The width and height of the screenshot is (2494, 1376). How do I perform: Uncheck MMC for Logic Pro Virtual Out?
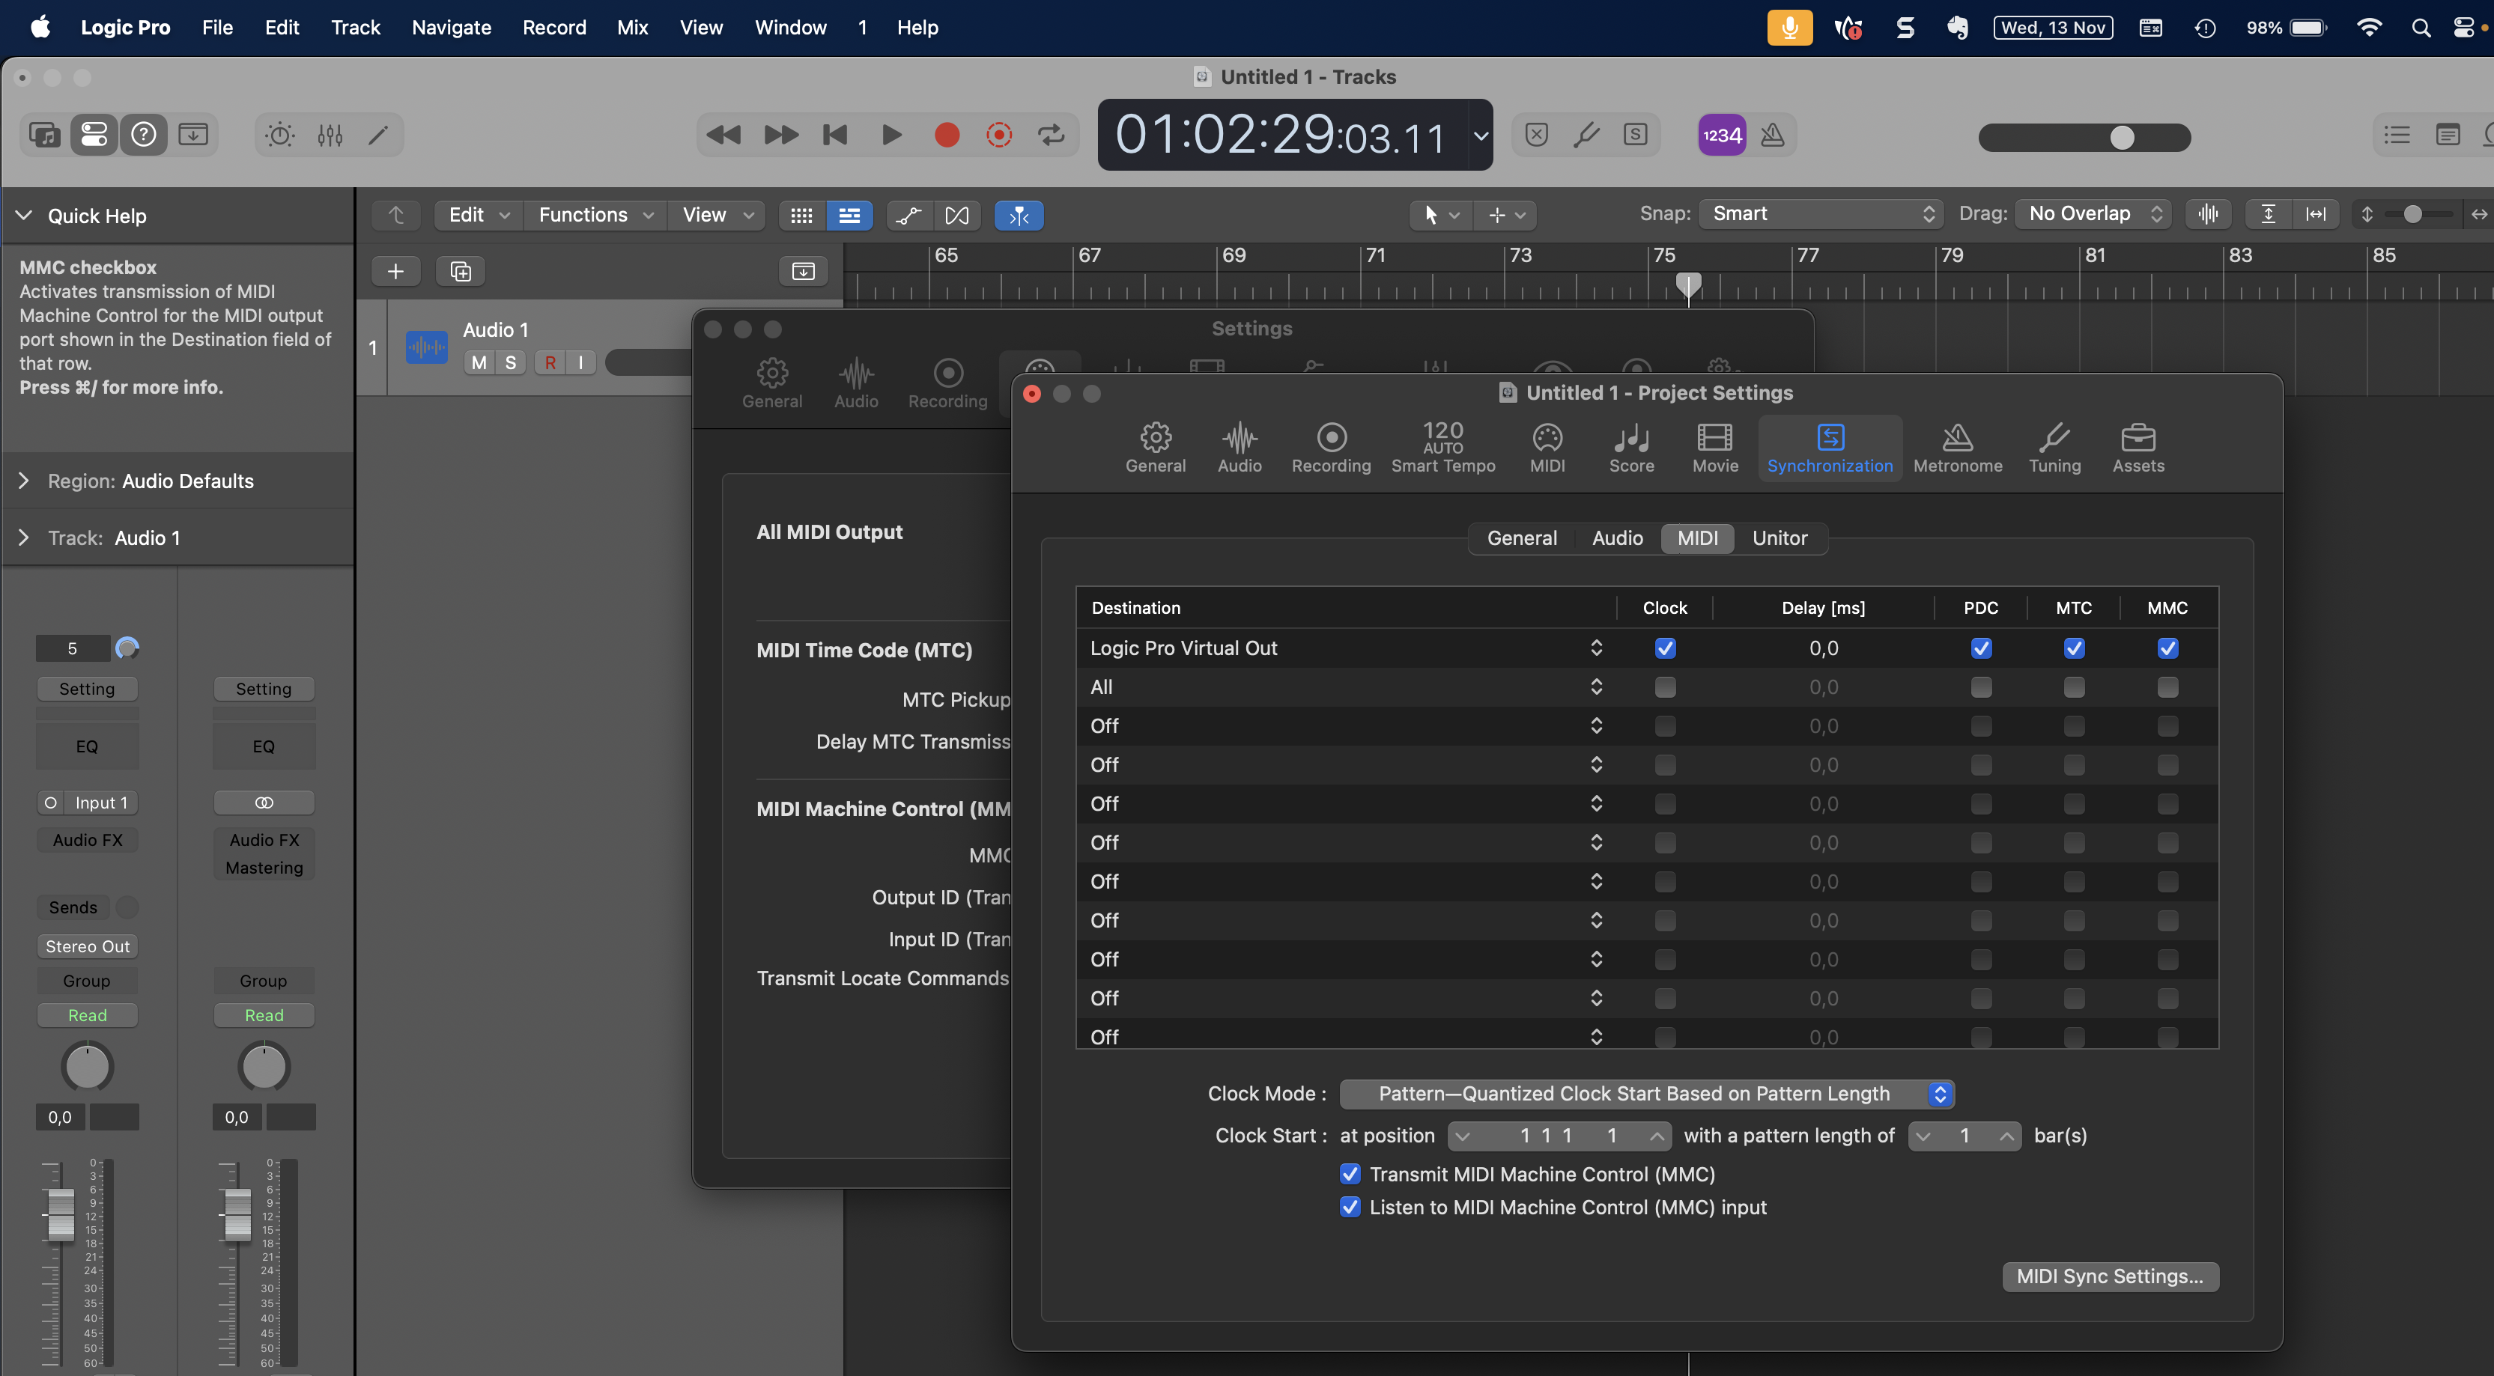tap(2167, 648)
